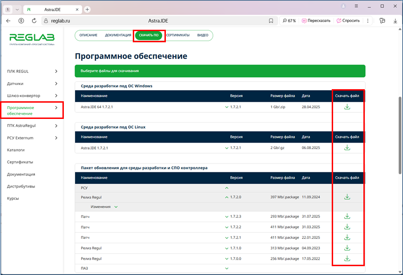This screenshot has width=403, height=275.
Task: Open the СЕРТИФИКАТЫ tab
Action: pyautogui.click(x=178, y=35)
